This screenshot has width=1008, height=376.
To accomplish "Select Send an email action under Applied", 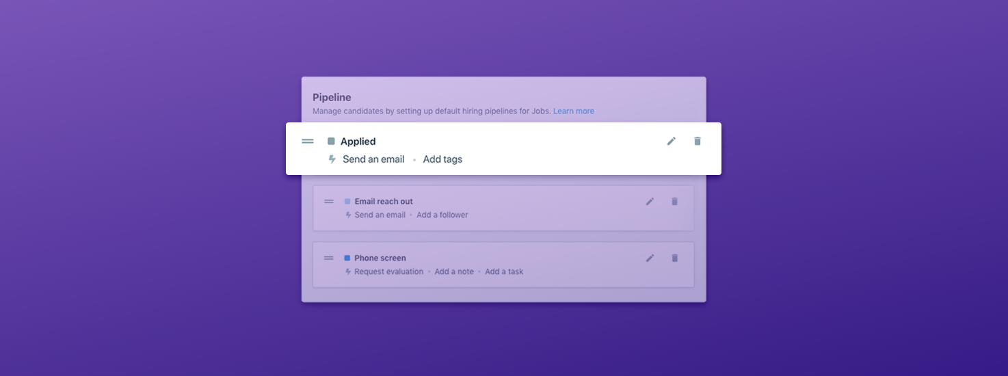I will click(373, 159).
